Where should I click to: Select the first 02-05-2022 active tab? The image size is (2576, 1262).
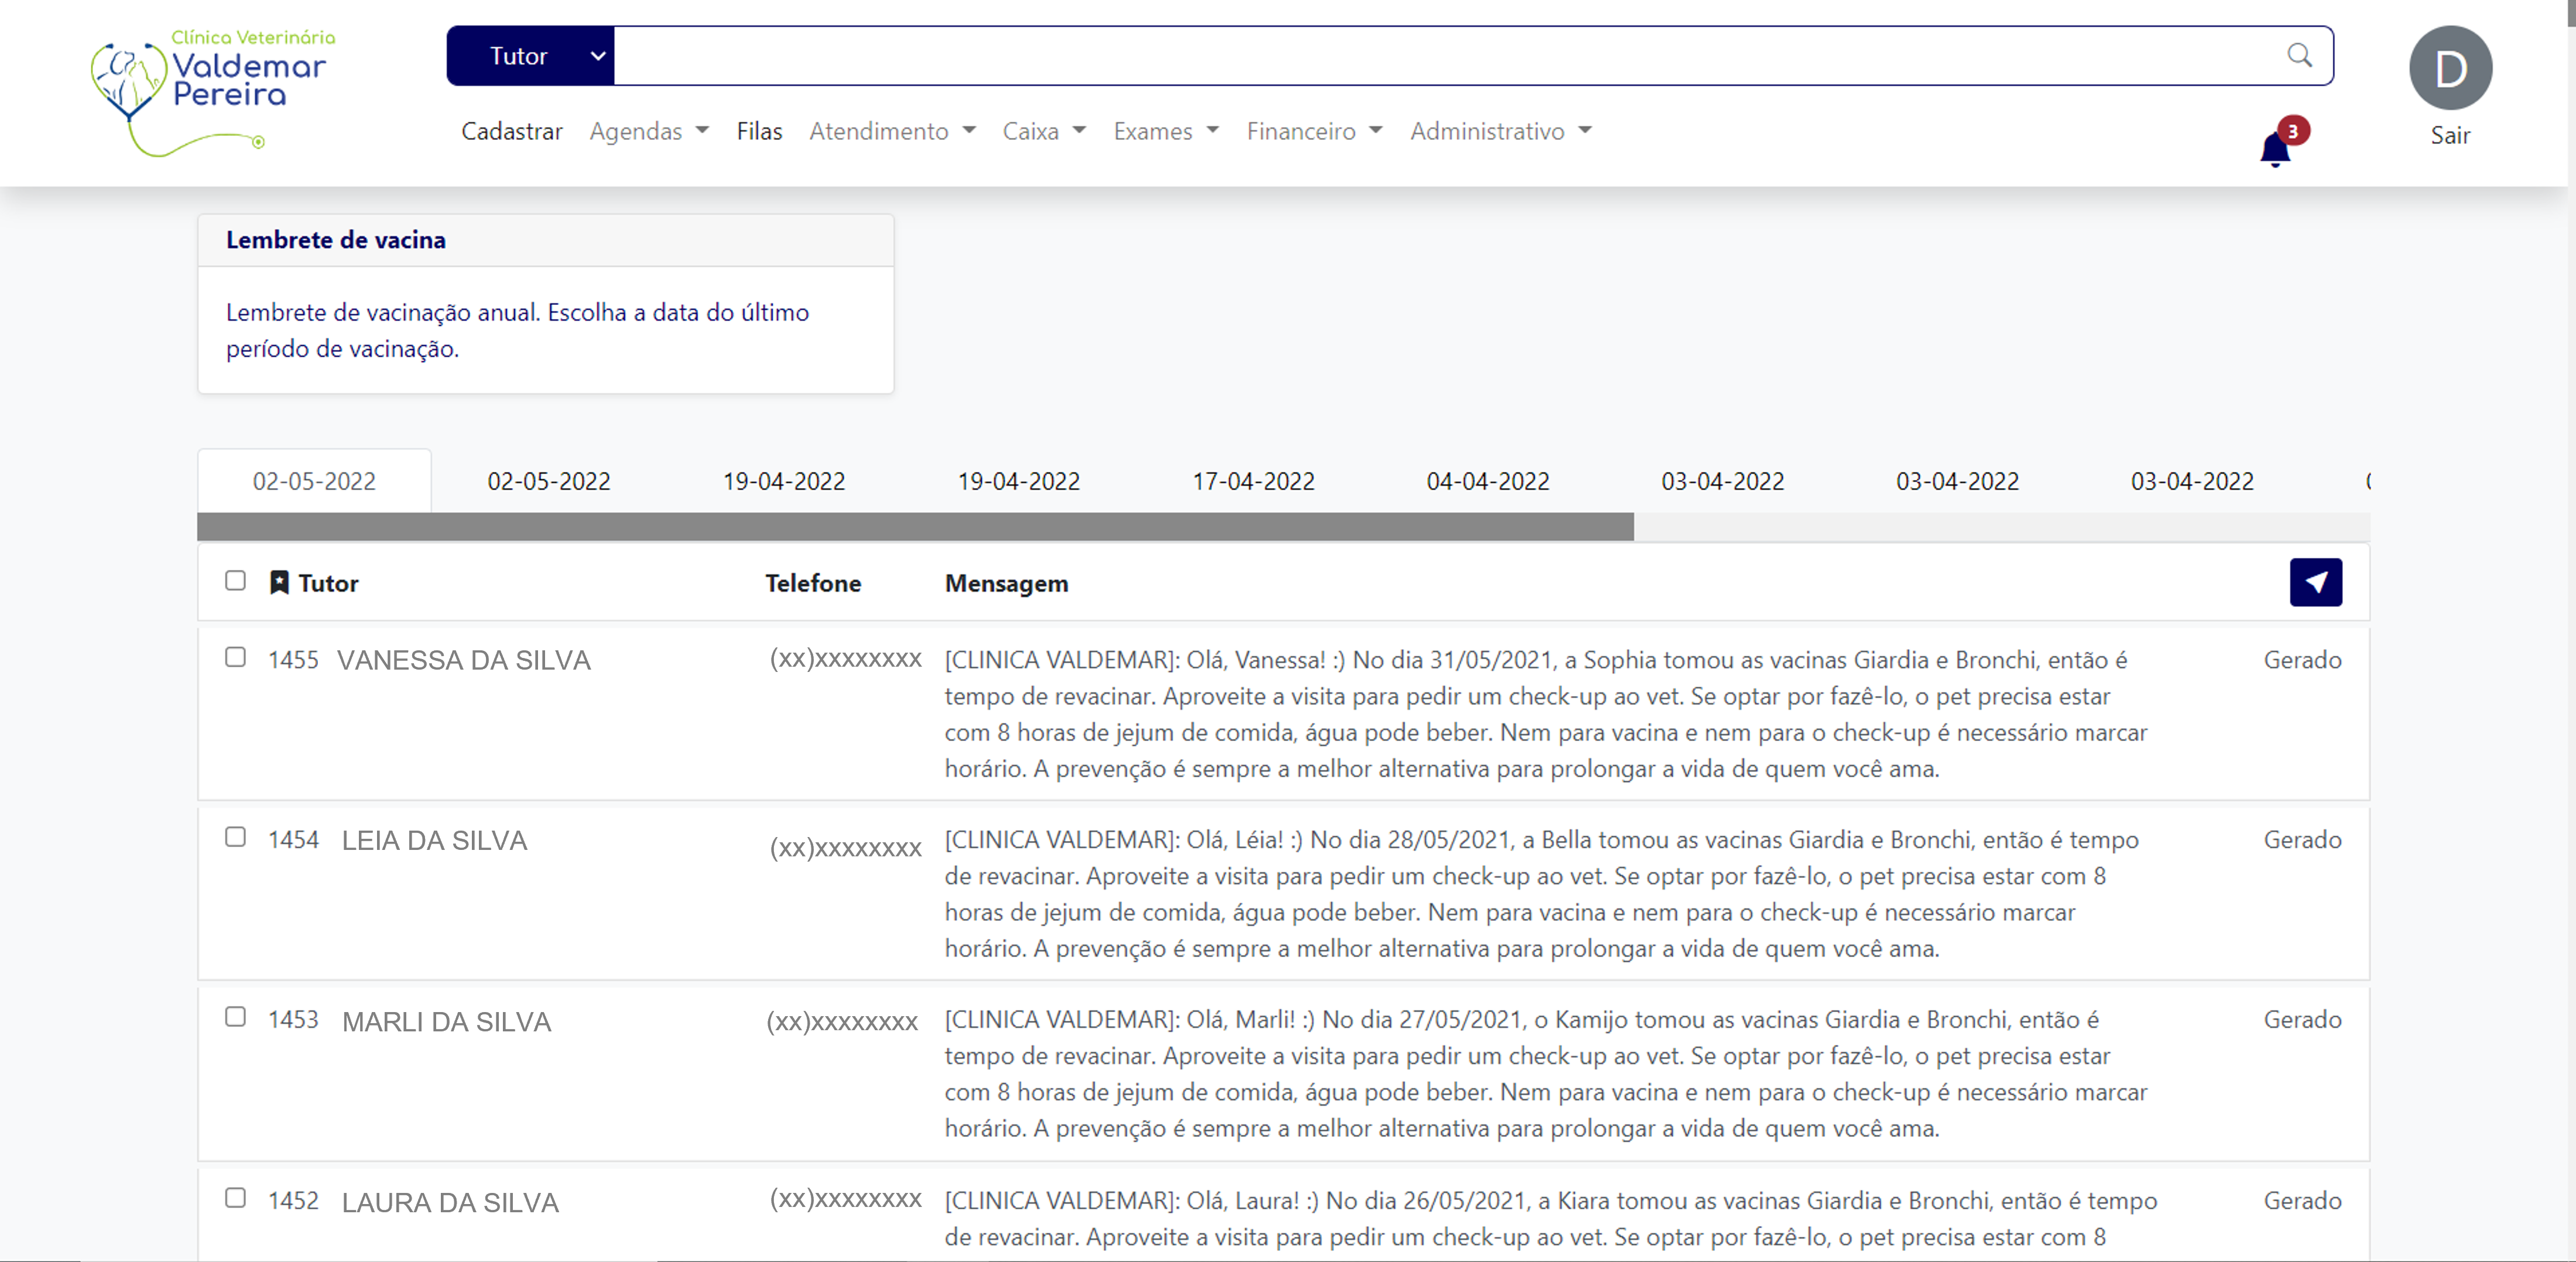click(314, 481)
